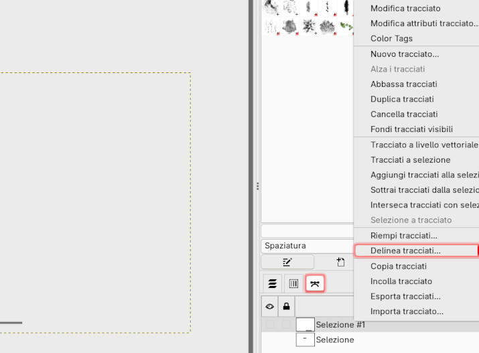
Task: Select the first splatter brush, bottom row
Action: point(271,26)
